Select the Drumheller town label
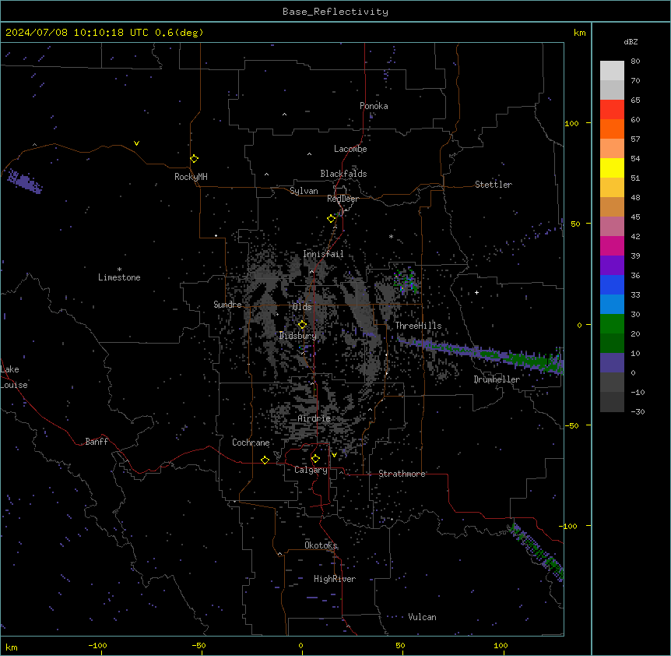The image size is (671, 656). pos(497,379)
